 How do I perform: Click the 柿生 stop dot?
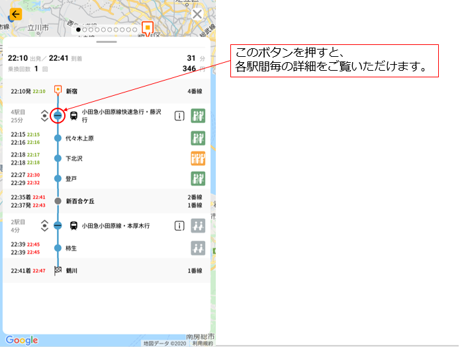coord(58,248)
